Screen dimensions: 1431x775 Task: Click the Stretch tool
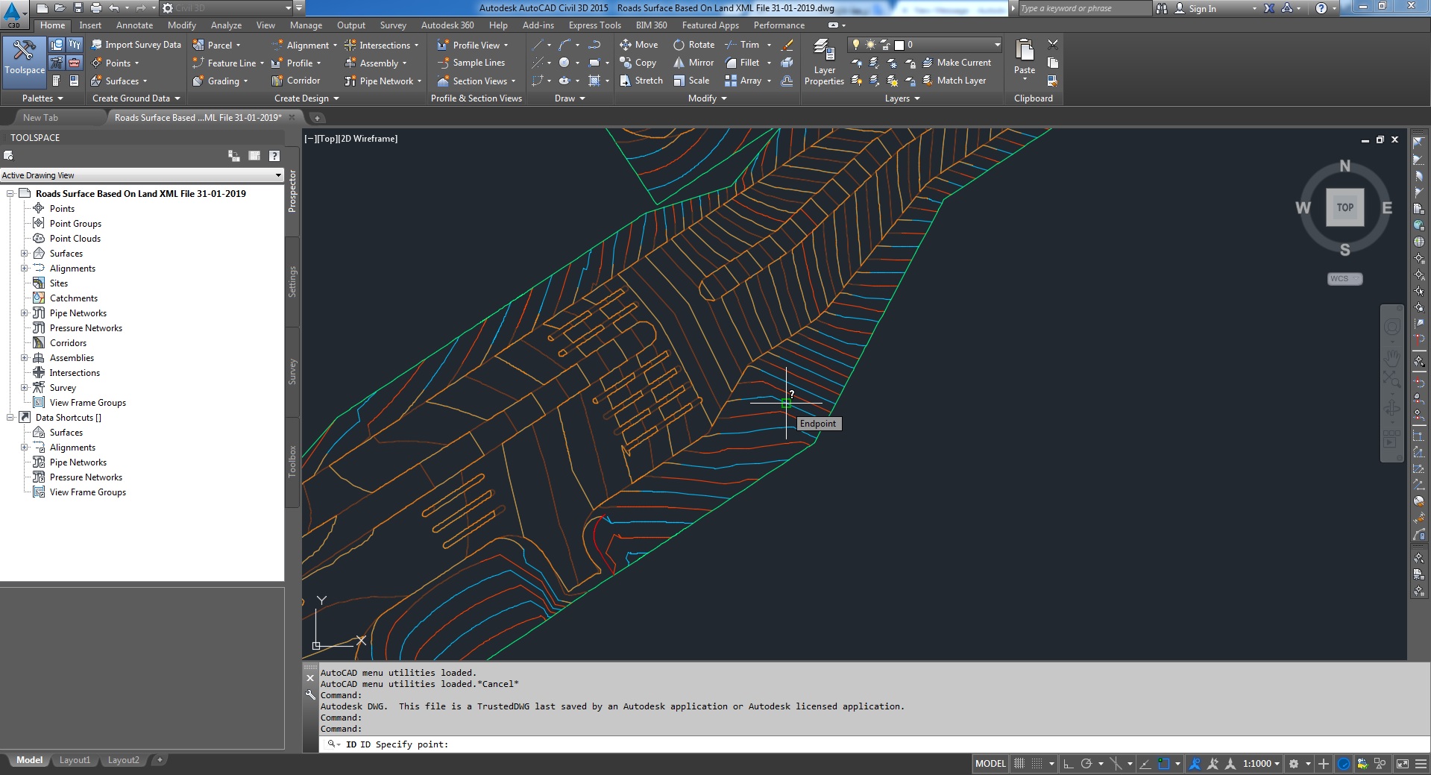point(641,81)
